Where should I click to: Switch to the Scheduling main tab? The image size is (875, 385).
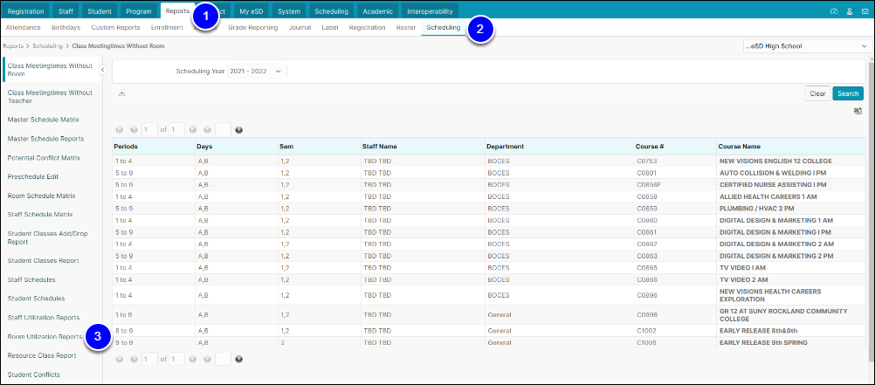point(332,11)
